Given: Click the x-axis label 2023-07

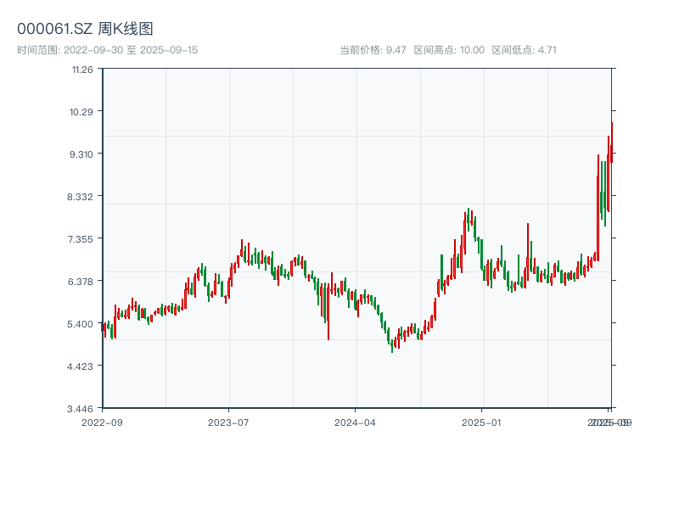Looking at the screenshot, I should tap(228, 422).
